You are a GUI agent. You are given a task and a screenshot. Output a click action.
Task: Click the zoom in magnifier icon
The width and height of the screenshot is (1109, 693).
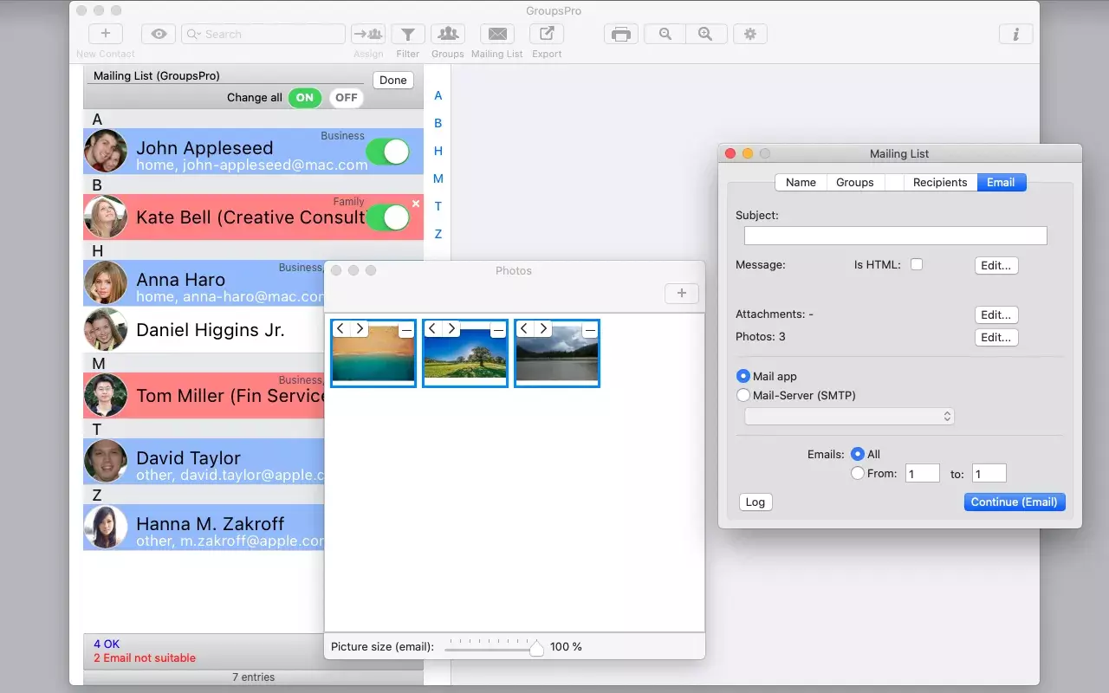pos(705,35)
